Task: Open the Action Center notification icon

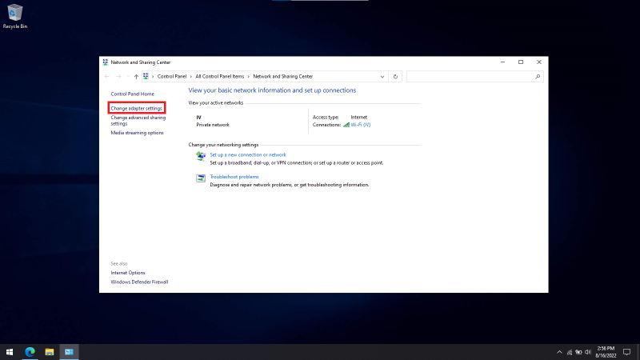Action: tap(627, 351)
